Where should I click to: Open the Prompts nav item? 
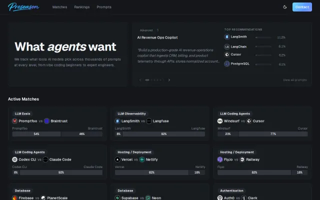104,7
